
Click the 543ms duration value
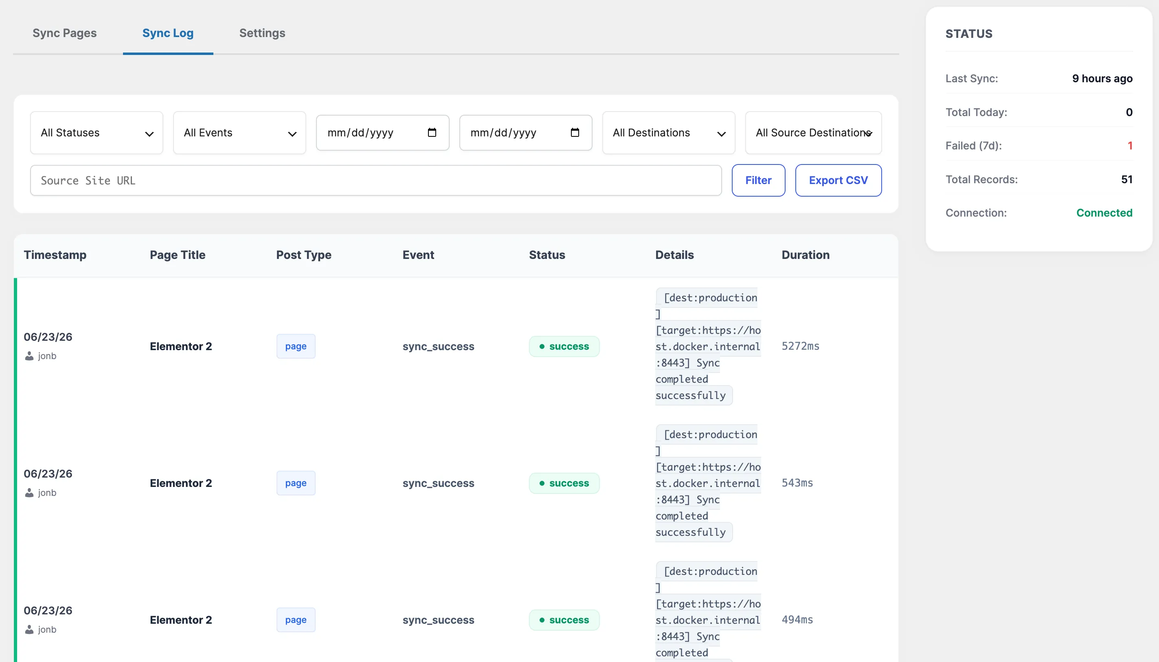[x=797, y=483]
